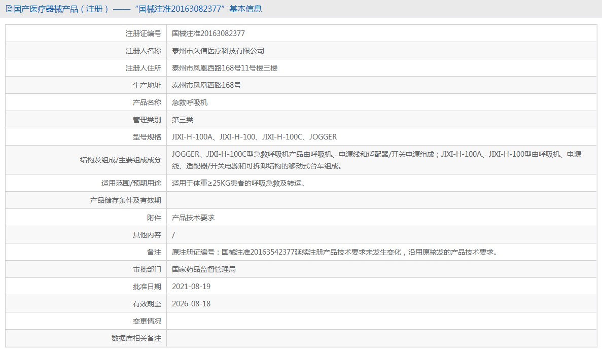
Task: Select registrant name 泰州市久信医疗科技有限公司
Action: pyautogui.click(x=218, y=51)
